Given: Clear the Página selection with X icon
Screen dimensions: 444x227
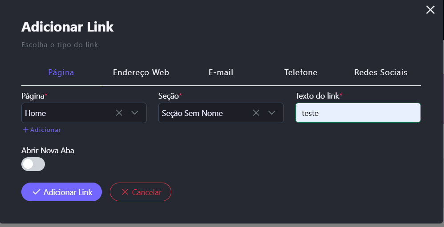Looking at the screenshot, I should (x=119, y=113).
